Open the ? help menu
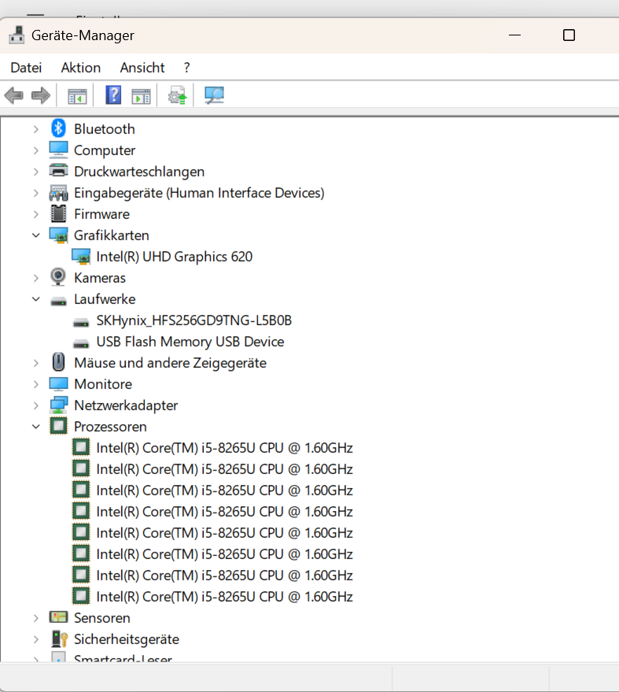The image size is (619, 692). 187,68
